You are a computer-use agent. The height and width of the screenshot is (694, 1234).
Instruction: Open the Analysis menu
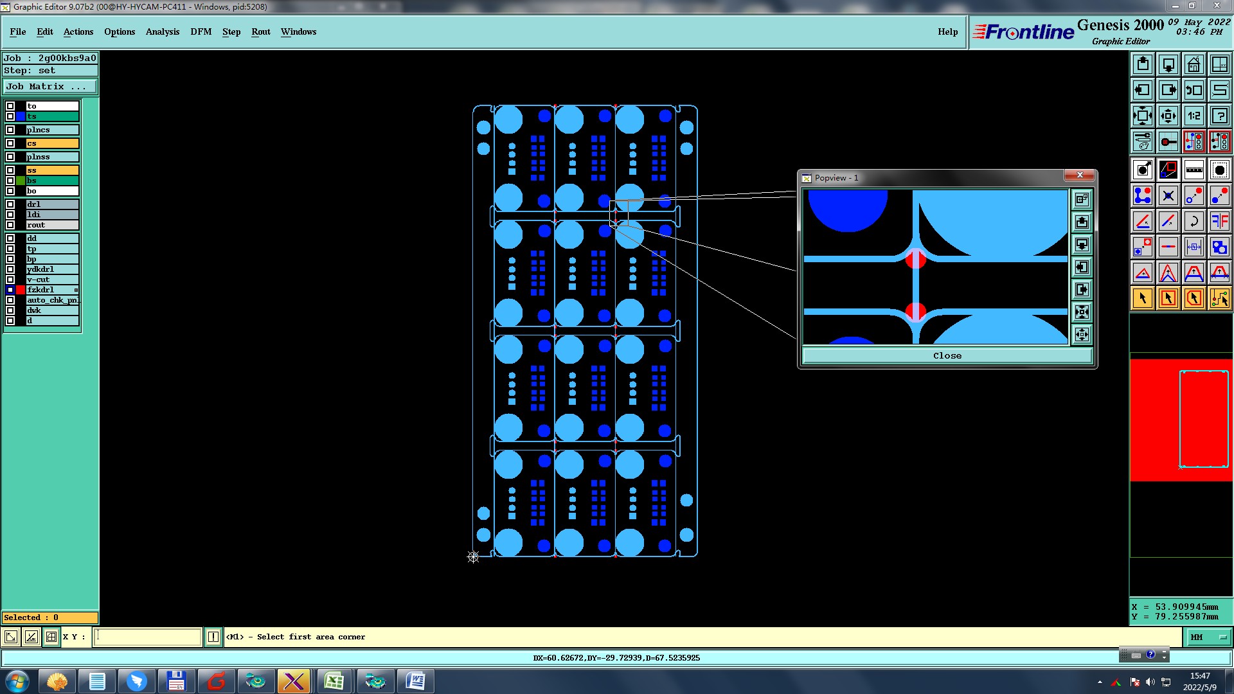pyautogui.click(x=162, y=31)
